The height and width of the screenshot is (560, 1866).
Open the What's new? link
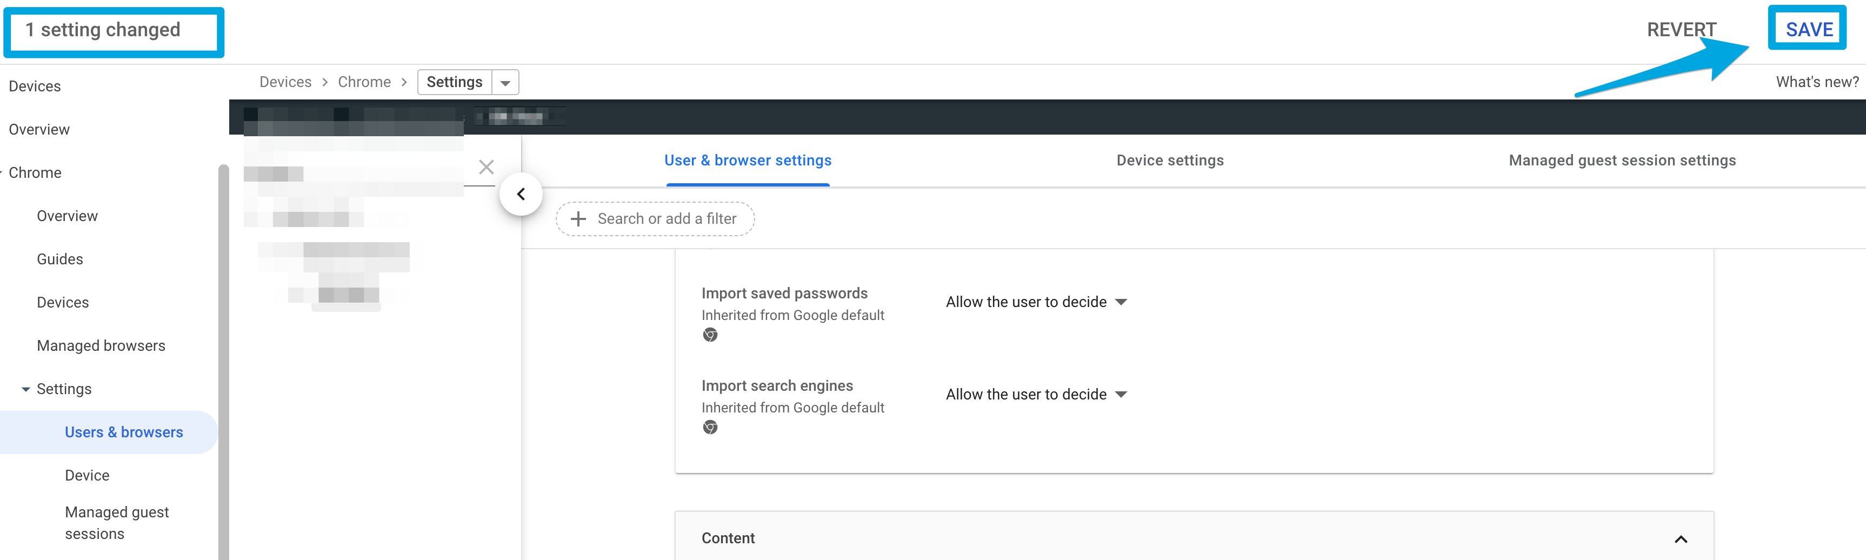[1817, 82]
